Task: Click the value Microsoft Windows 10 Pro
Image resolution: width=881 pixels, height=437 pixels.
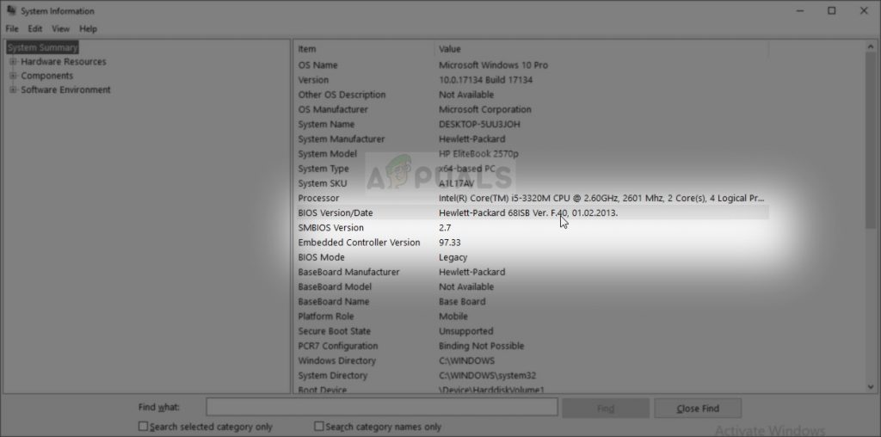Action: pyautogui.click(x=493, y=65)
